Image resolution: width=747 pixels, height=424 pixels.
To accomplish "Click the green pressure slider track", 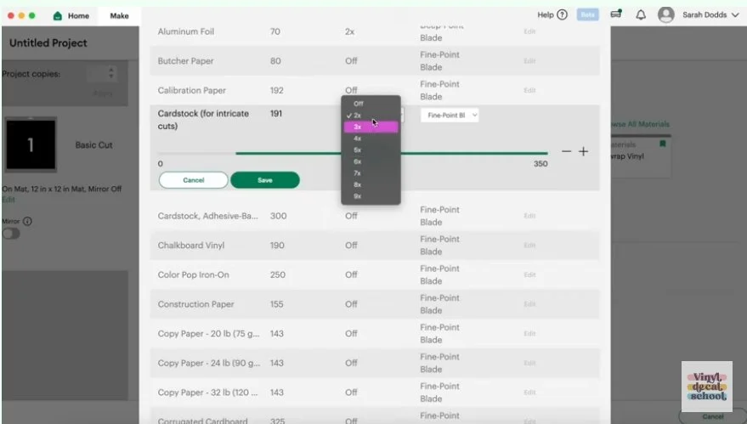I will tap(392, 154).
